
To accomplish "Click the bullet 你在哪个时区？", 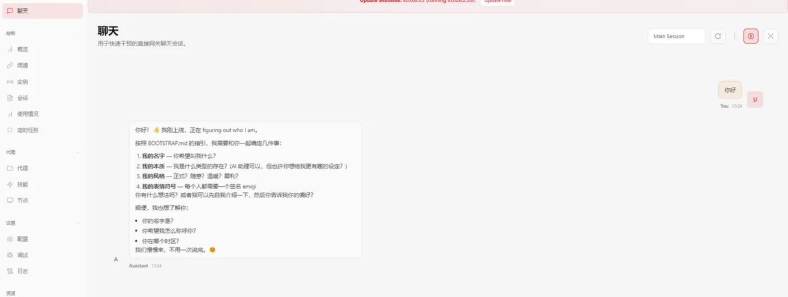I will coord(160,241).
